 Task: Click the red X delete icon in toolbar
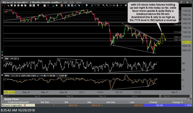[2, 5]
